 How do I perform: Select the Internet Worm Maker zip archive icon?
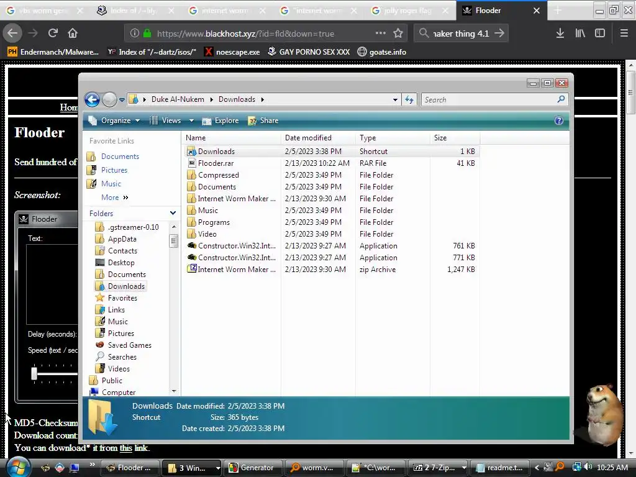tap(191, 270)
